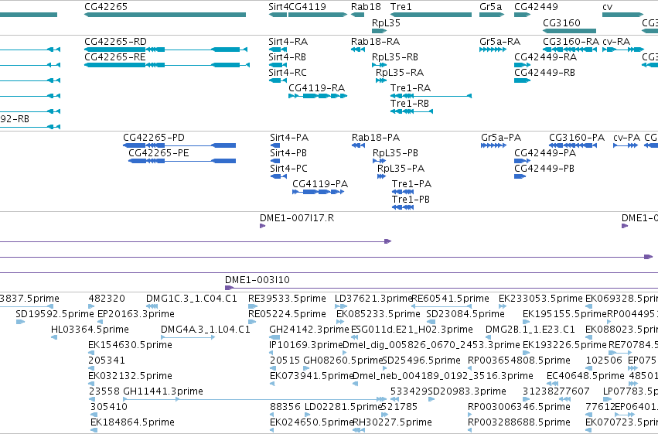Click the DMG1C.3_1.C04.C1 EST label
The image size is (658, 434).
point(191,299)
